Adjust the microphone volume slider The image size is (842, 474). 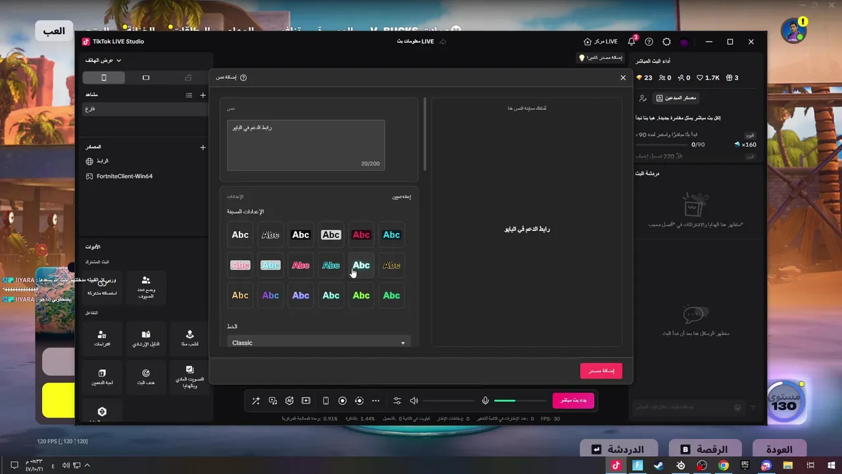click(519, 400)
